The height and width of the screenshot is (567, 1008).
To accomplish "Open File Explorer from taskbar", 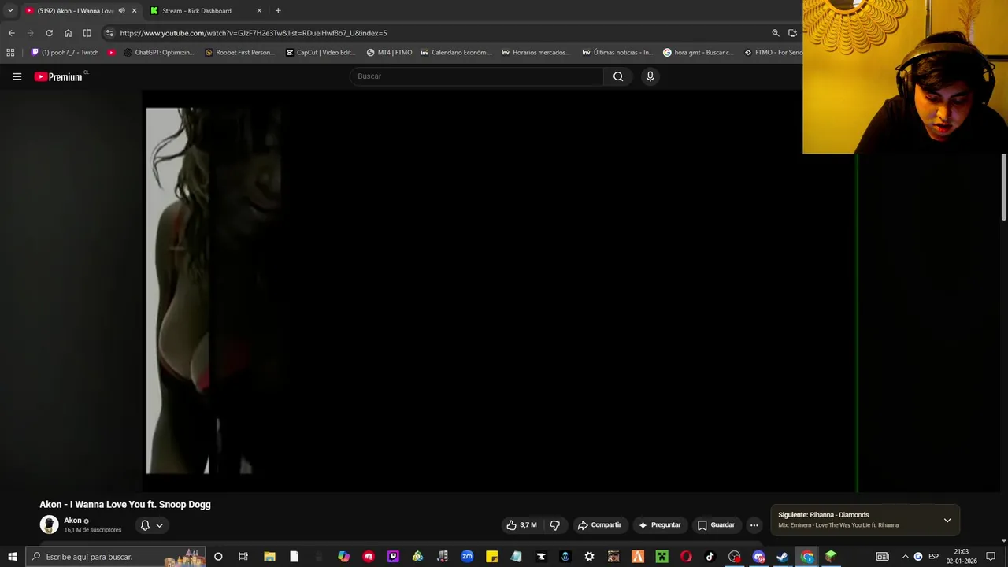I will coord(269,557).
